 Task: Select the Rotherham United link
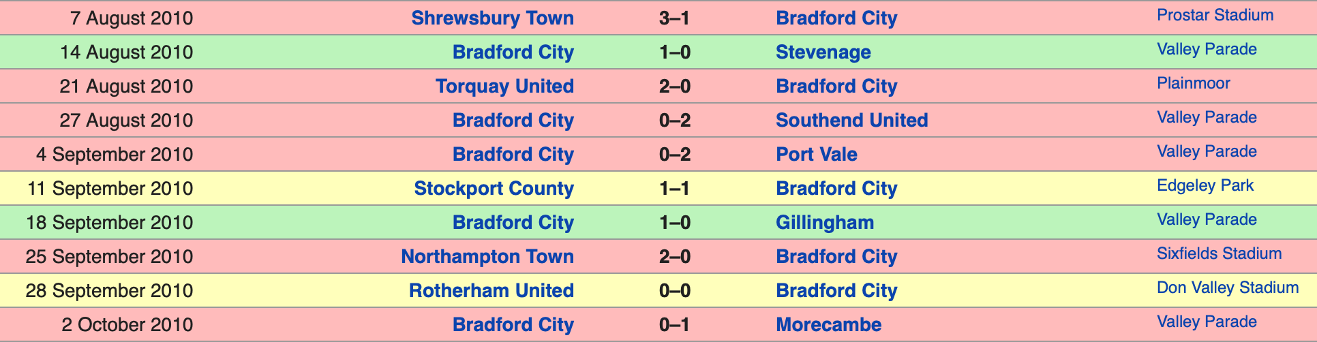click(491, 291)
